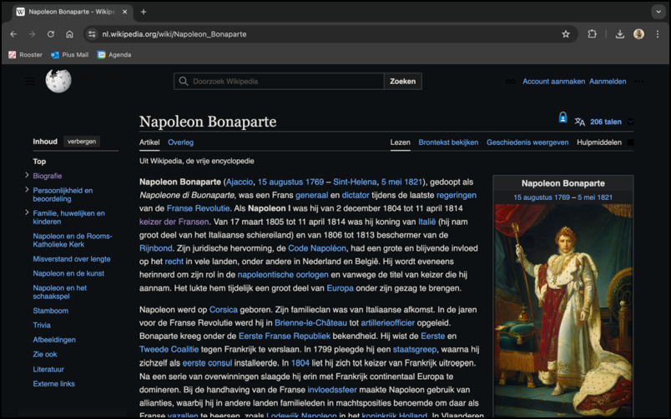This screenshot has height=419, width=671.
Task: Open the appearance glasses icon
Action: pyautogui.click(x=510, y=81)
